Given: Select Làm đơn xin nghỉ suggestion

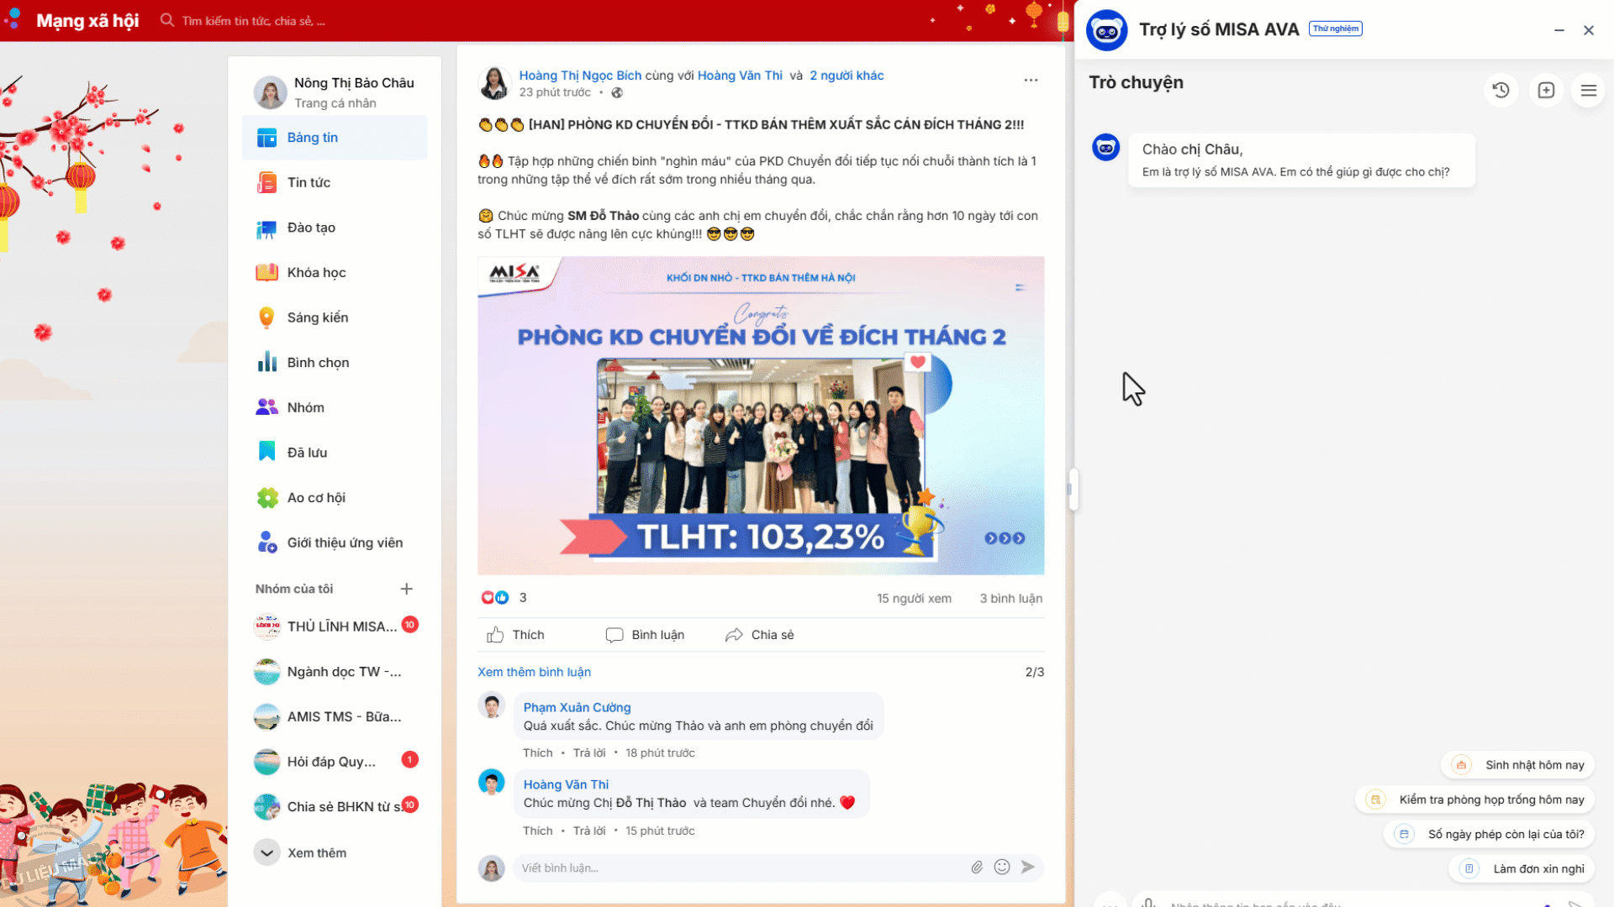Looking at the screenshot, I should [x=1522, y=868].
